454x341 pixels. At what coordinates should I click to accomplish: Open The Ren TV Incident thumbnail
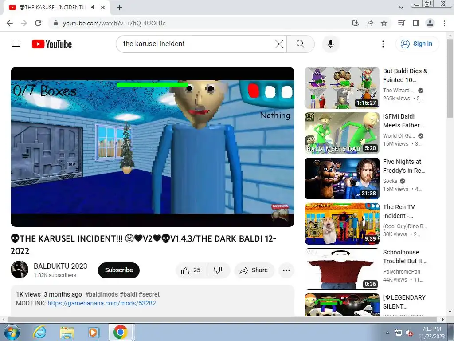342,224
